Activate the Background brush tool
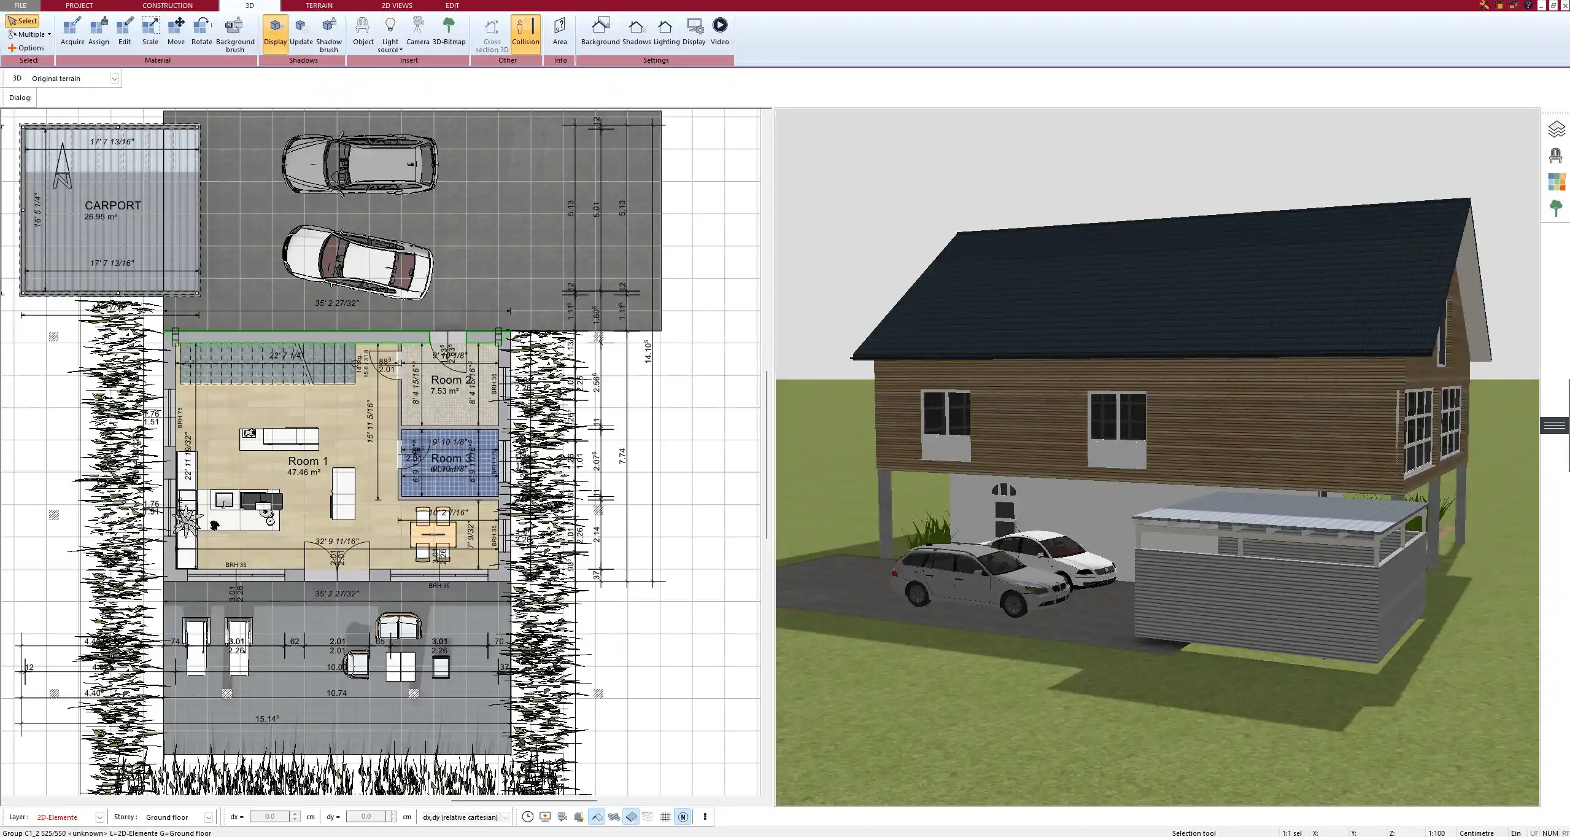The image size is (1570, 837). [235, 35]
